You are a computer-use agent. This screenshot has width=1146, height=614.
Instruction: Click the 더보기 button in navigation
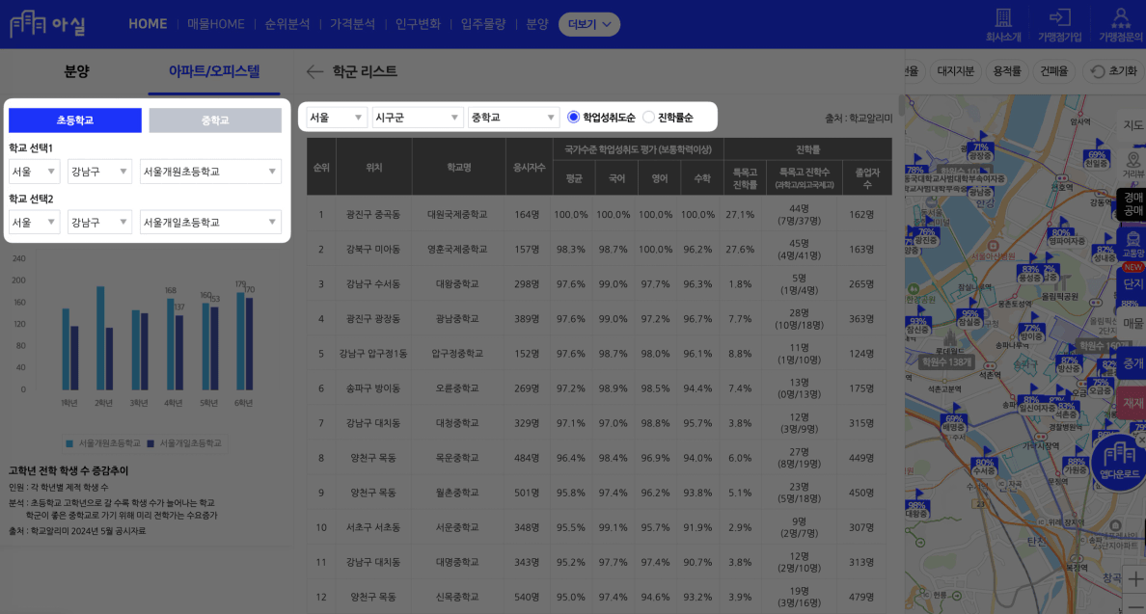(589, 24)
